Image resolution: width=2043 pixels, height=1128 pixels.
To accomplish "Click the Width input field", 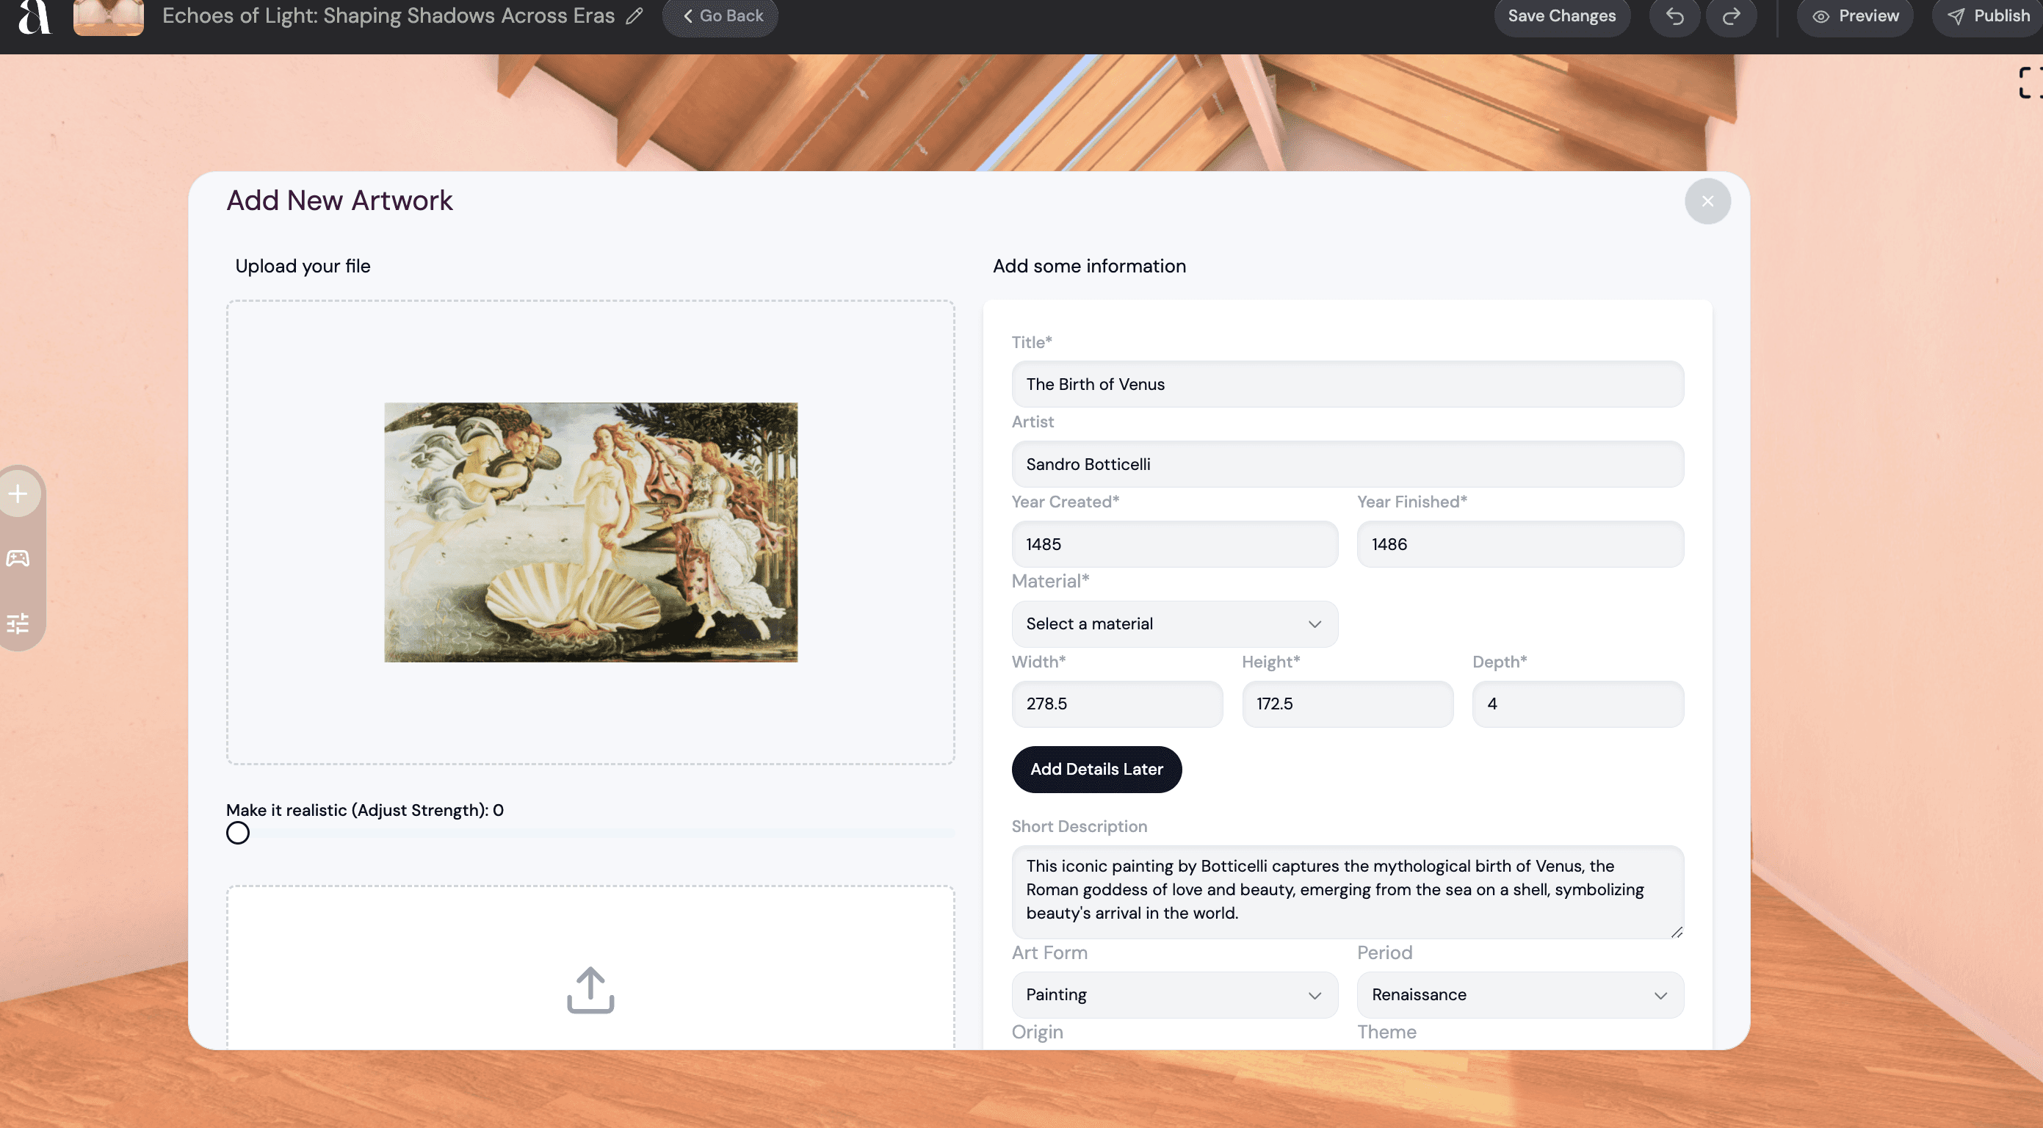I will 1118,704.
